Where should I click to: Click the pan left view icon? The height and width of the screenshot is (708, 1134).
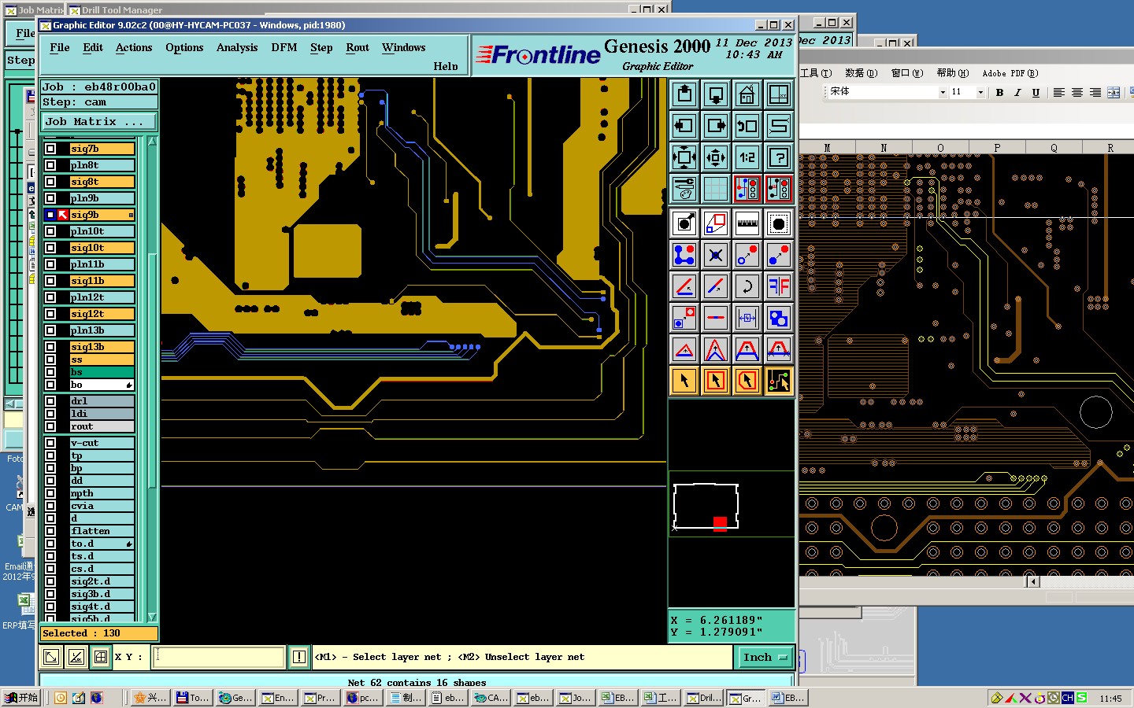click(x=684, y=126)
